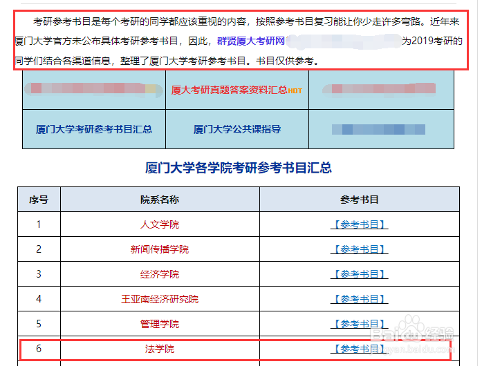Select 人文学院 department name

[x=160, y=224]
